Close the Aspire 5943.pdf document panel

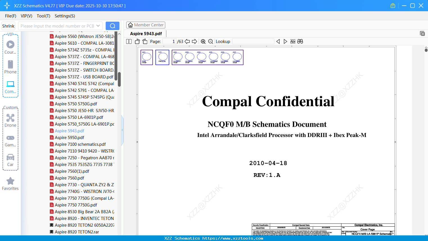422,33
